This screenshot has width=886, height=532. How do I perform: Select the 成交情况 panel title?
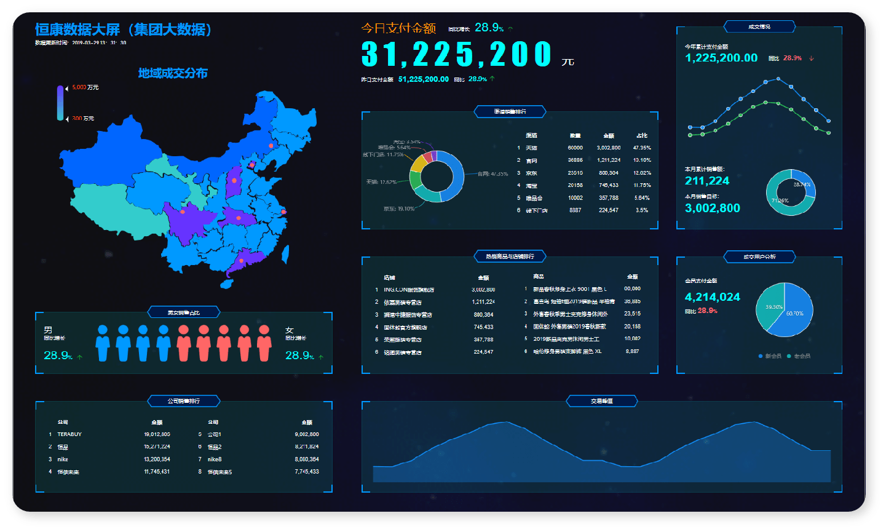[759, 27]
